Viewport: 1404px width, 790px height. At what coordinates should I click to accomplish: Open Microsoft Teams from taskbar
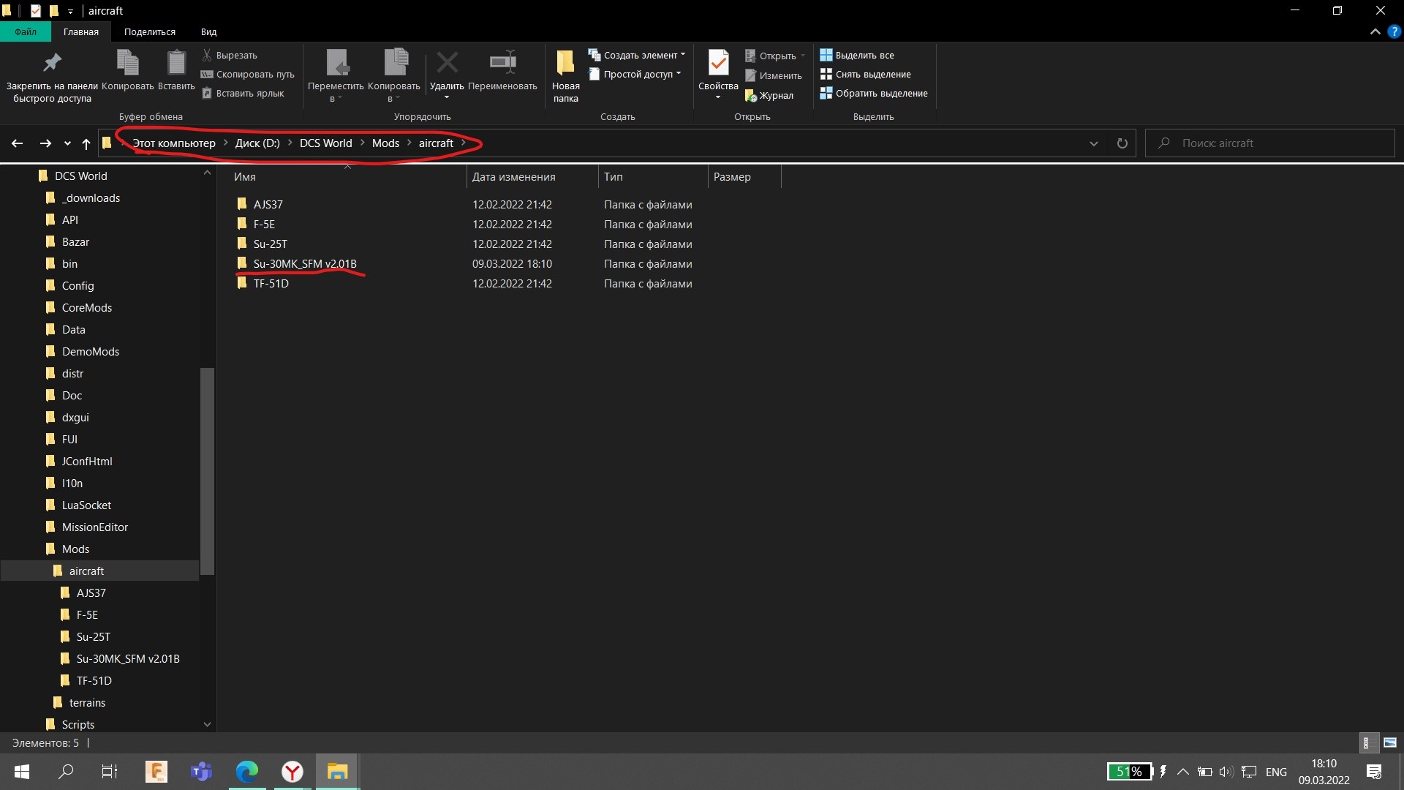[201, 771]
